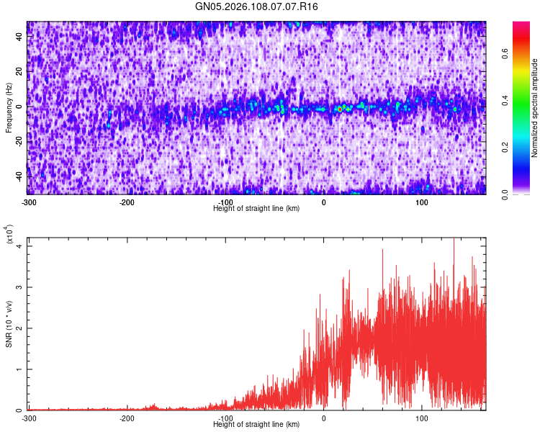
Task: Click the -40 tick on the frequency axis
Action: [x=19, y=177]
